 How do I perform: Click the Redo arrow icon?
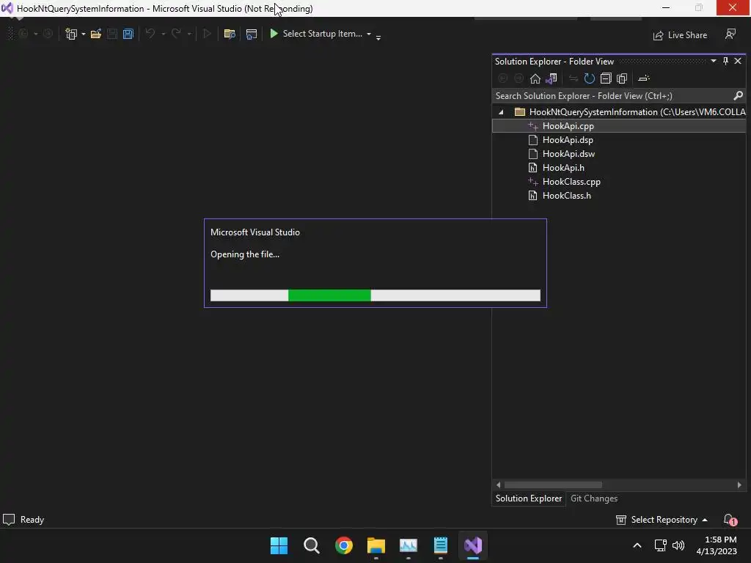(176, 34)
